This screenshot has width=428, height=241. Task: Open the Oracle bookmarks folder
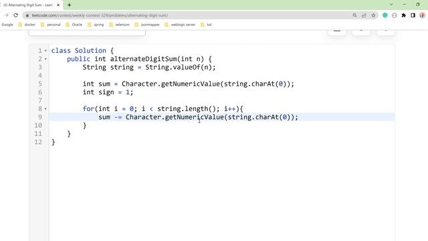point(74,25)
